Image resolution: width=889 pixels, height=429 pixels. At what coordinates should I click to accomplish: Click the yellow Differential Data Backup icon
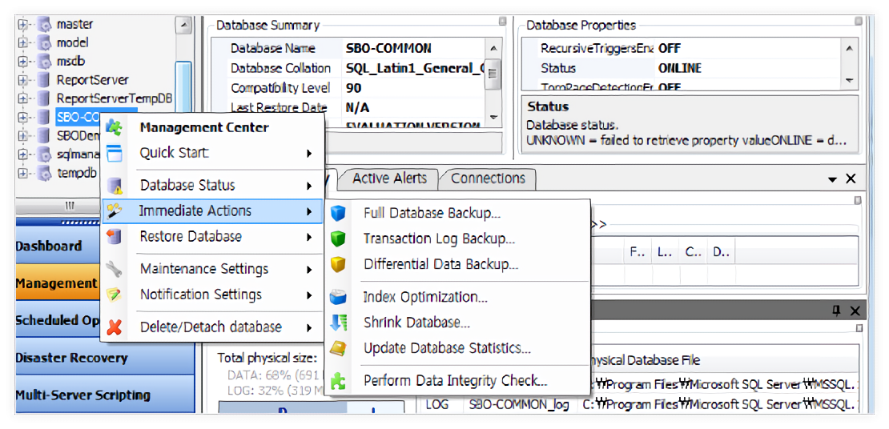click(338, 265)
